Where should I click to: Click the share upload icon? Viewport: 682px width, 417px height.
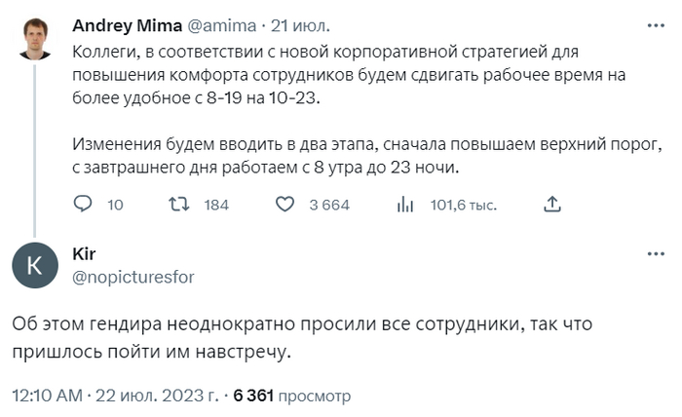click(551, 205)
